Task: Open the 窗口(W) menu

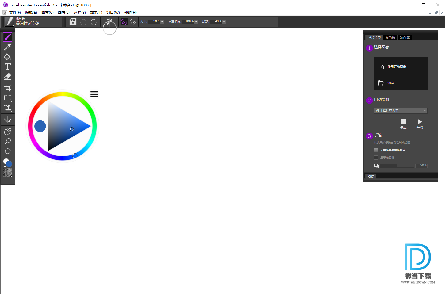Action: tap(113, 13)
